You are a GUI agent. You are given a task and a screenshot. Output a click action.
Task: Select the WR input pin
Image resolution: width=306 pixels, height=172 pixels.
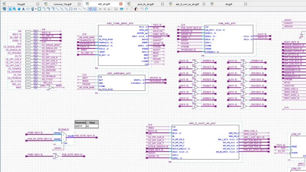click(x=28, y=31)
